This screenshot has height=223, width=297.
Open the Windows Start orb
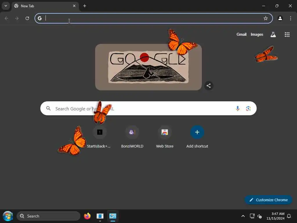8,216
